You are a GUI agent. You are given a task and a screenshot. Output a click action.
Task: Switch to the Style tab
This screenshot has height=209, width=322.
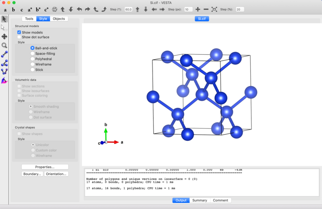(x=43, y=19)
